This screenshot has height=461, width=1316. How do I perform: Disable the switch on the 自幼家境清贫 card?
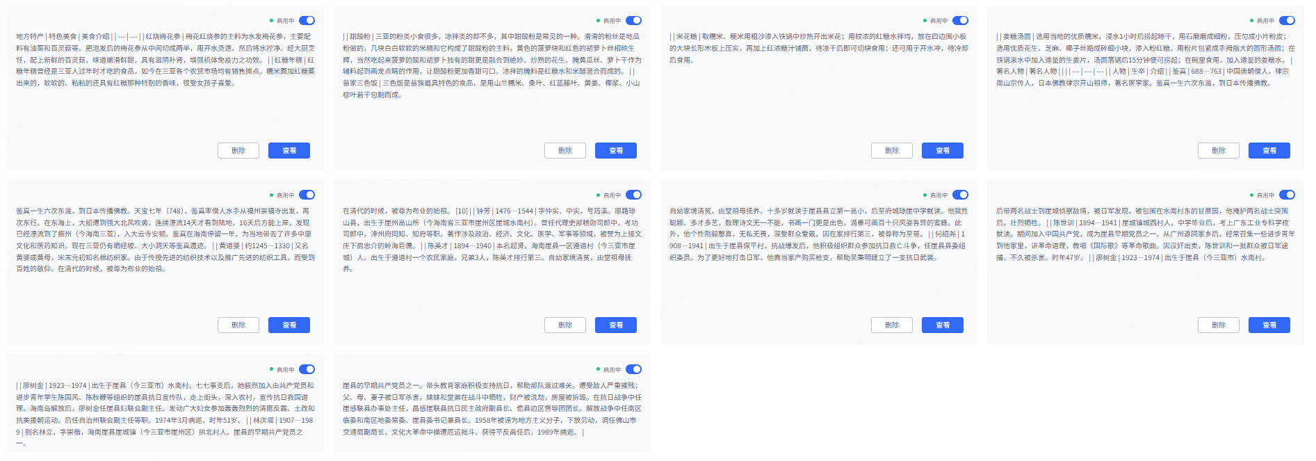pyautogui.click(x=960, y=195)
